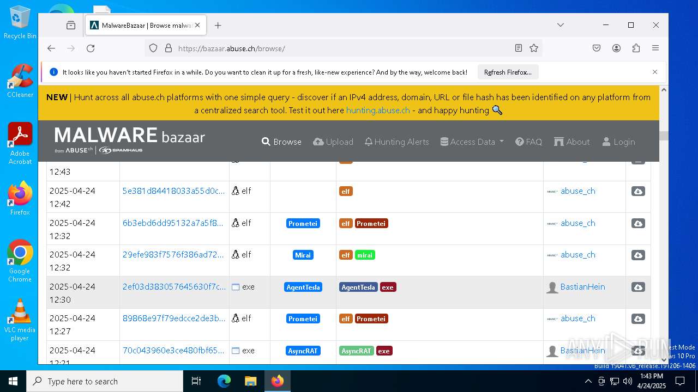Image resolution: width=698 pixels, height=392 pixels.
Task: Download the 5e381d84418033a55d0c sample
Action: (638, 191)
